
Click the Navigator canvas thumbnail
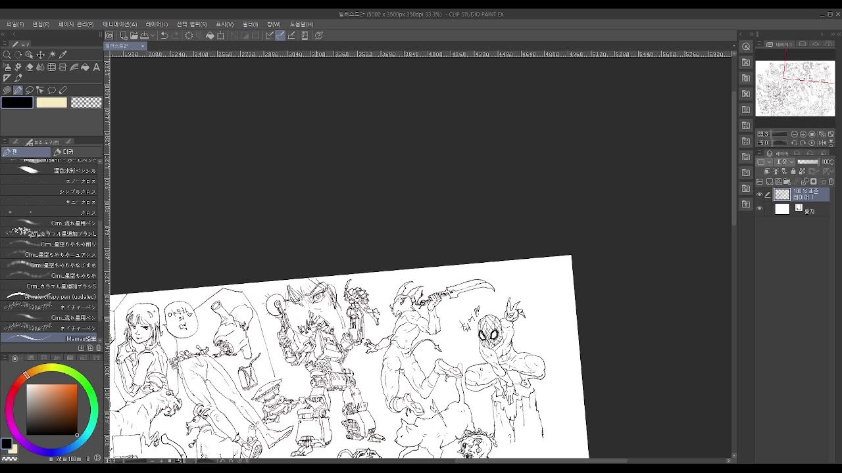click(x=795, y=88)
